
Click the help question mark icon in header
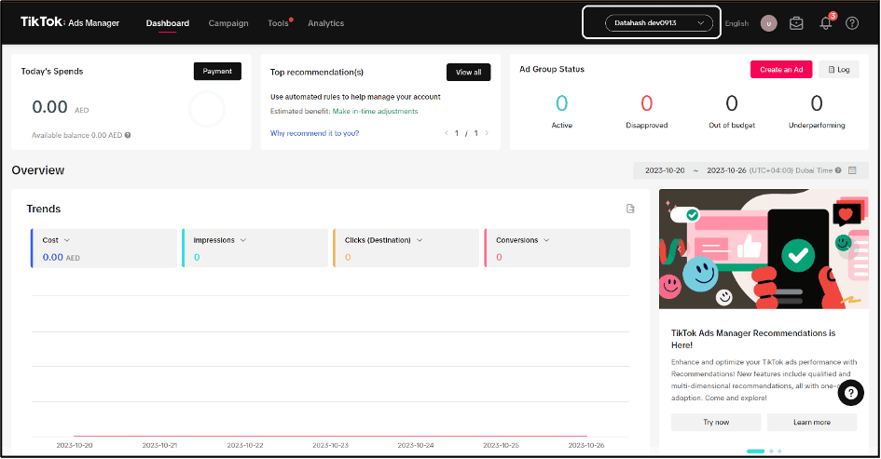851,23
